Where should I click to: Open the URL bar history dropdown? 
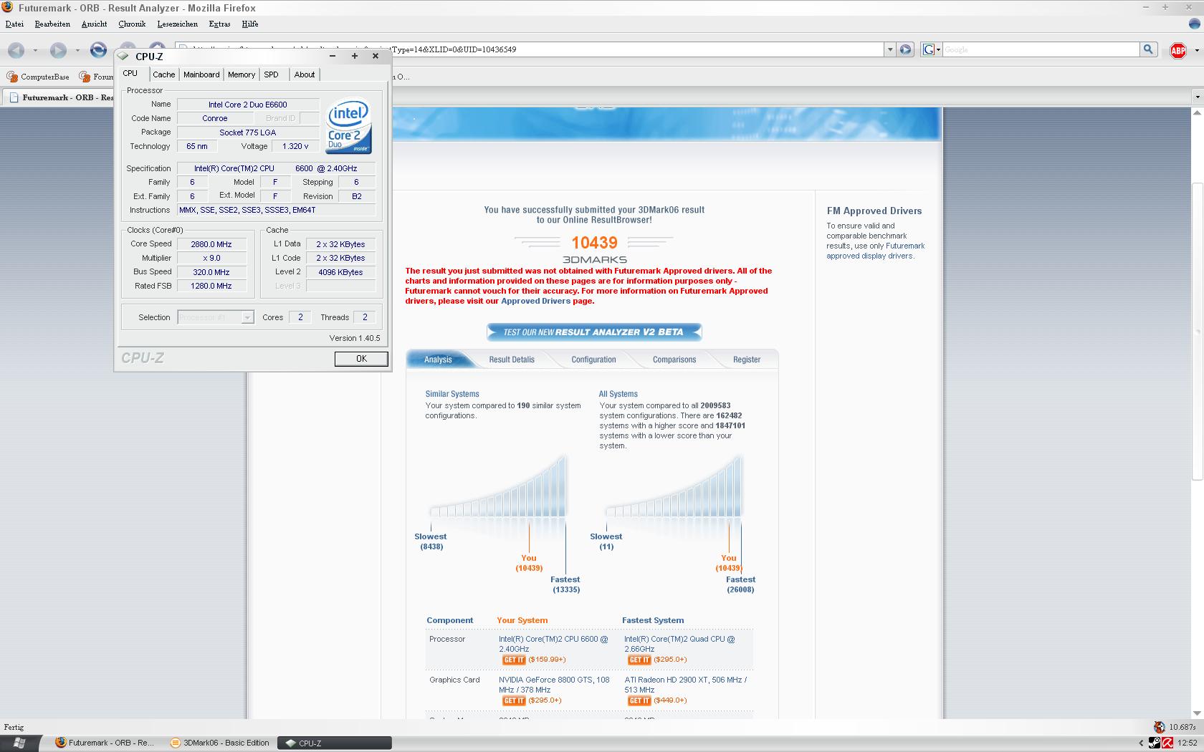pyautogui.click(x=890, y=49)
